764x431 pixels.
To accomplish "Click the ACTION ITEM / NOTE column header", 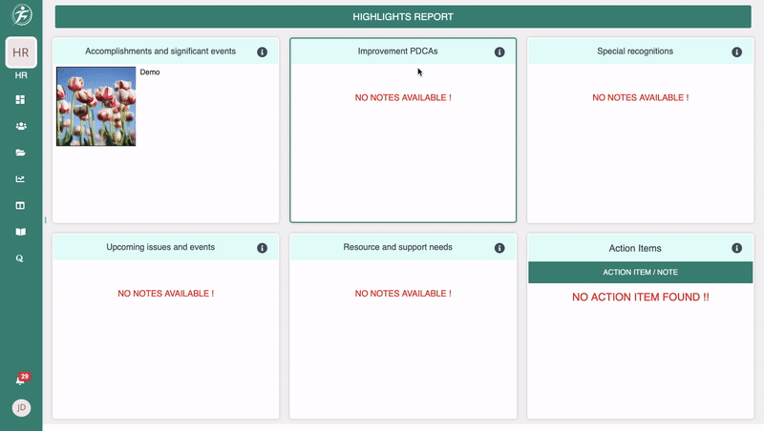I will pyautogui.click(x=640, y=273).
